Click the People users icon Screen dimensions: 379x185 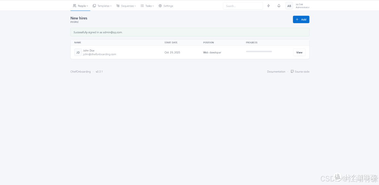pos(75,6)
